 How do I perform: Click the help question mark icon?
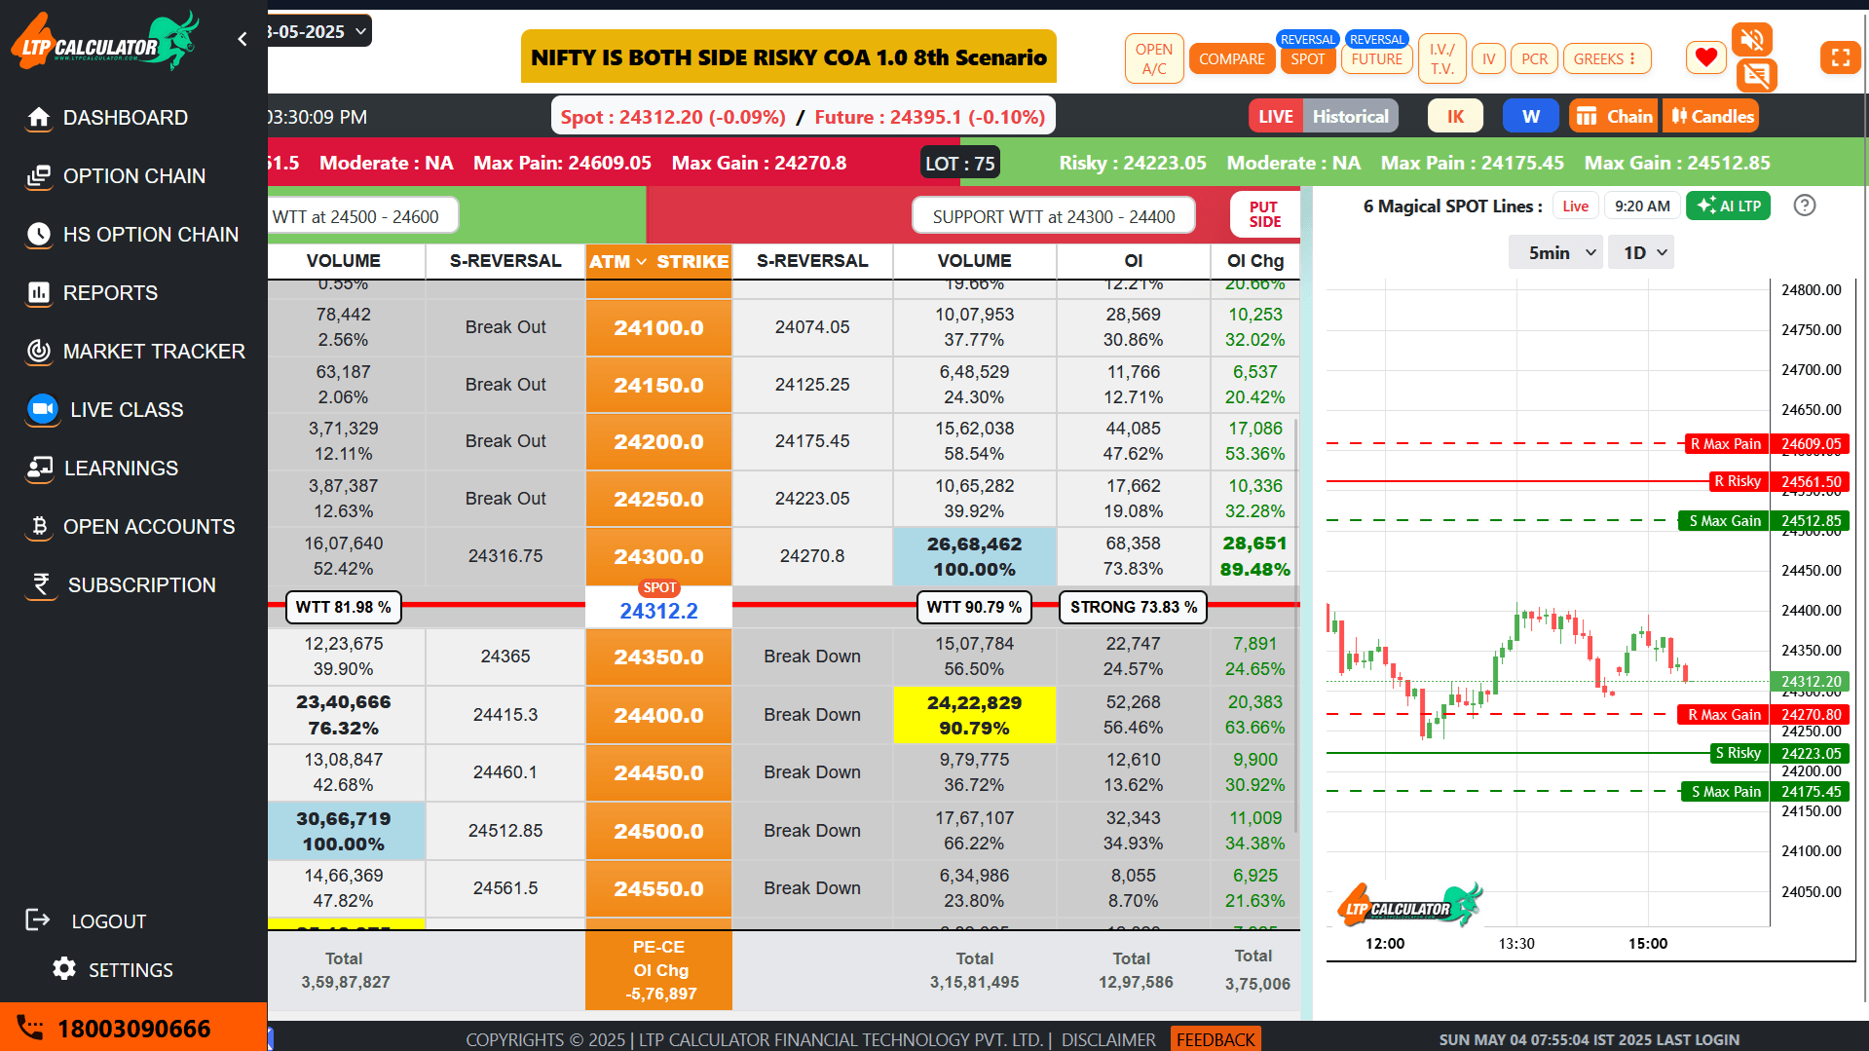pyautogui.click(x=1804, y=206)
